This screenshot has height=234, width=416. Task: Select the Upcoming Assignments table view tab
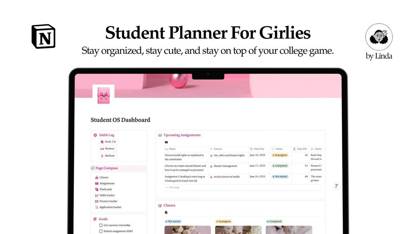click(x=166, y=142)
